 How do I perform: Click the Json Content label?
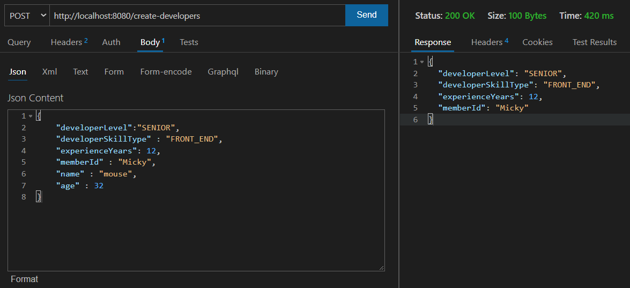point(35,98)
